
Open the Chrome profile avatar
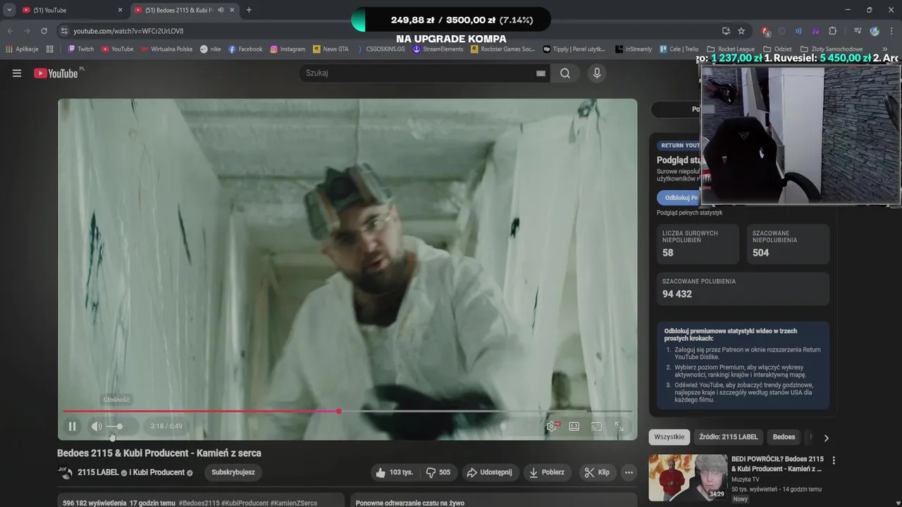[x=875, y=31]
